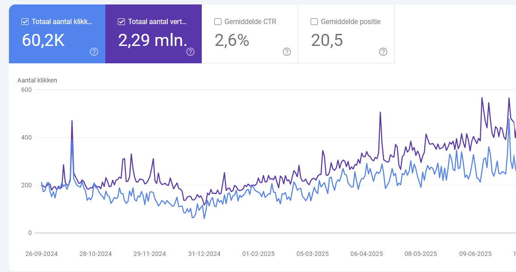Screen dimensions: 516x272
Task: Select the 01-02-2025 date label on the x-axis
Action: (x=258, y=254)
